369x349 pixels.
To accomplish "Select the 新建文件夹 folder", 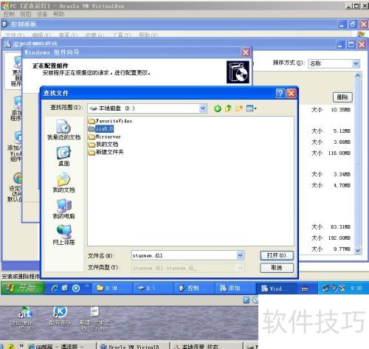I will pos(106,152).
